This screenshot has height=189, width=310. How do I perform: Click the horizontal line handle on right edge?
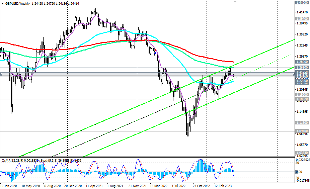point(294,74)
